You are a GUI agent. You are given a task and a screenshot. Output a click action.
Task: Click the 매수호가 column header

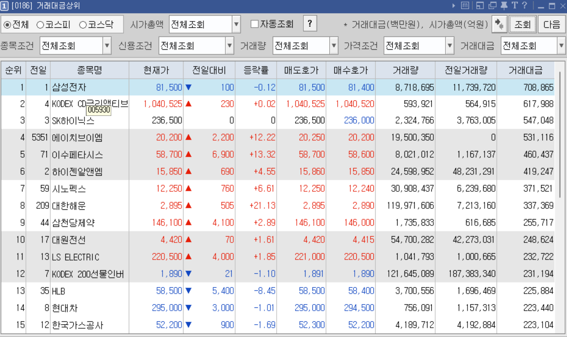[351, 70]
